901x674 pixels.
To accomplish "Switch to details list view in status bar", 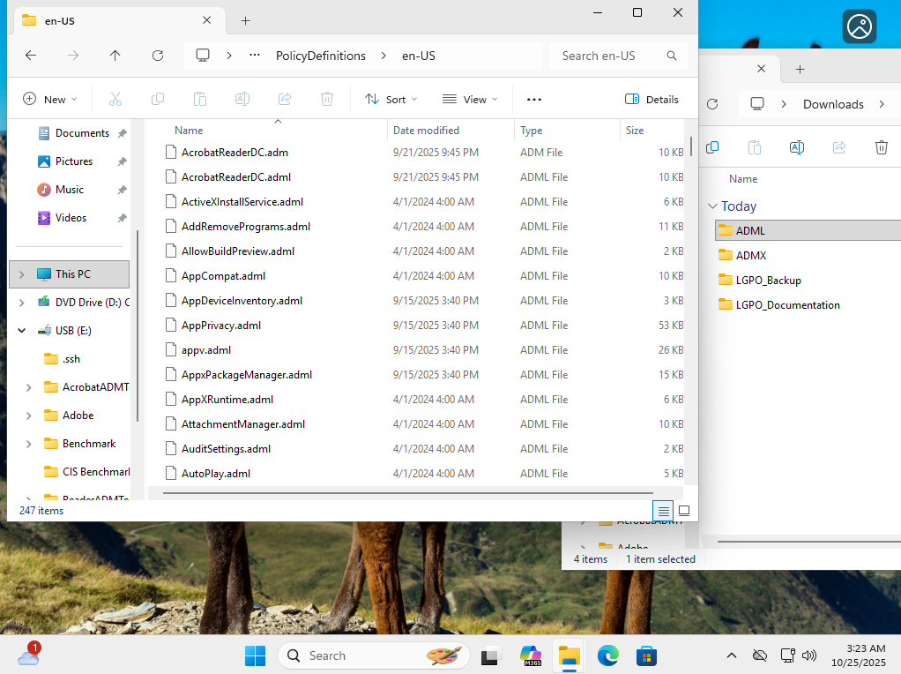I will 664,510.
